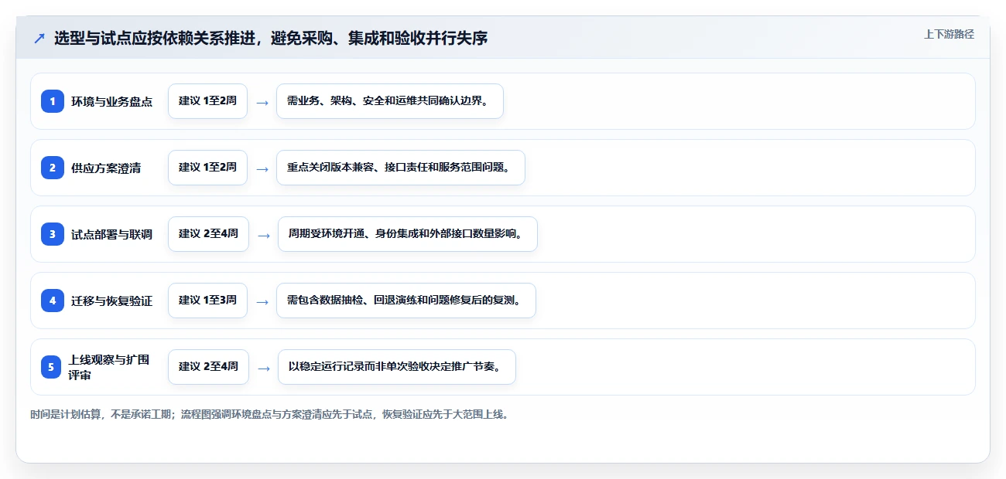Image resolution: width=1006 pixels, height=479 pixels.
Task: Click the note 重点关闭版本兼容、接口责任和服务范围问题
Action: pyautogui.click(x=401, y=168)
